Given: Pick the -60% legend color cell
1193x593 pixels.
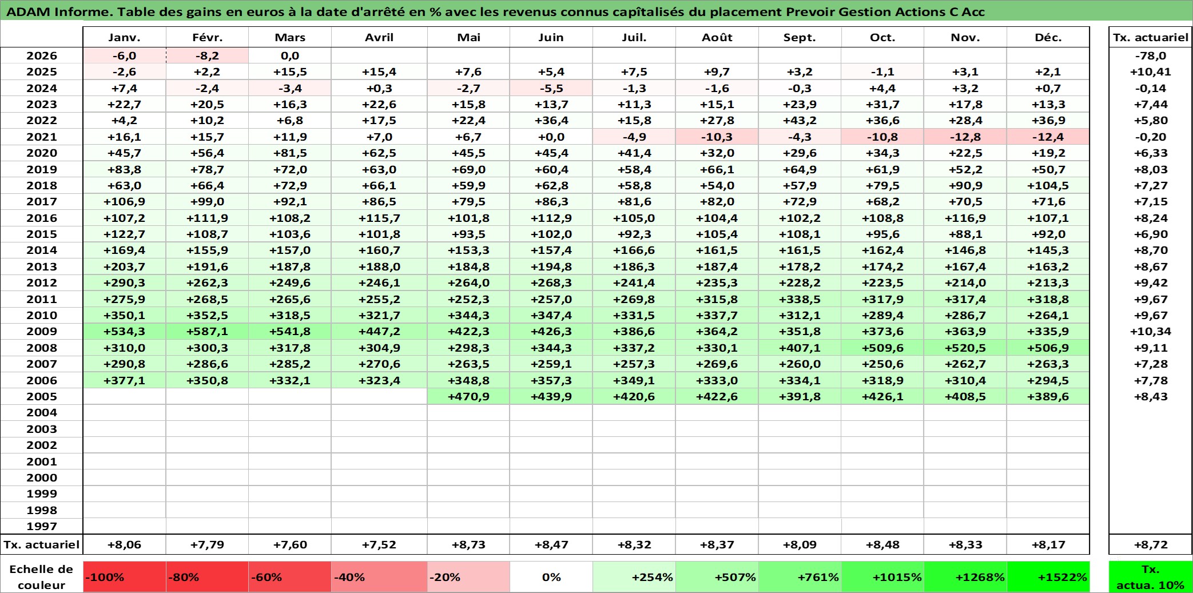Looking at the screenshot, I should pyautogui.click(x=290, y=577).
